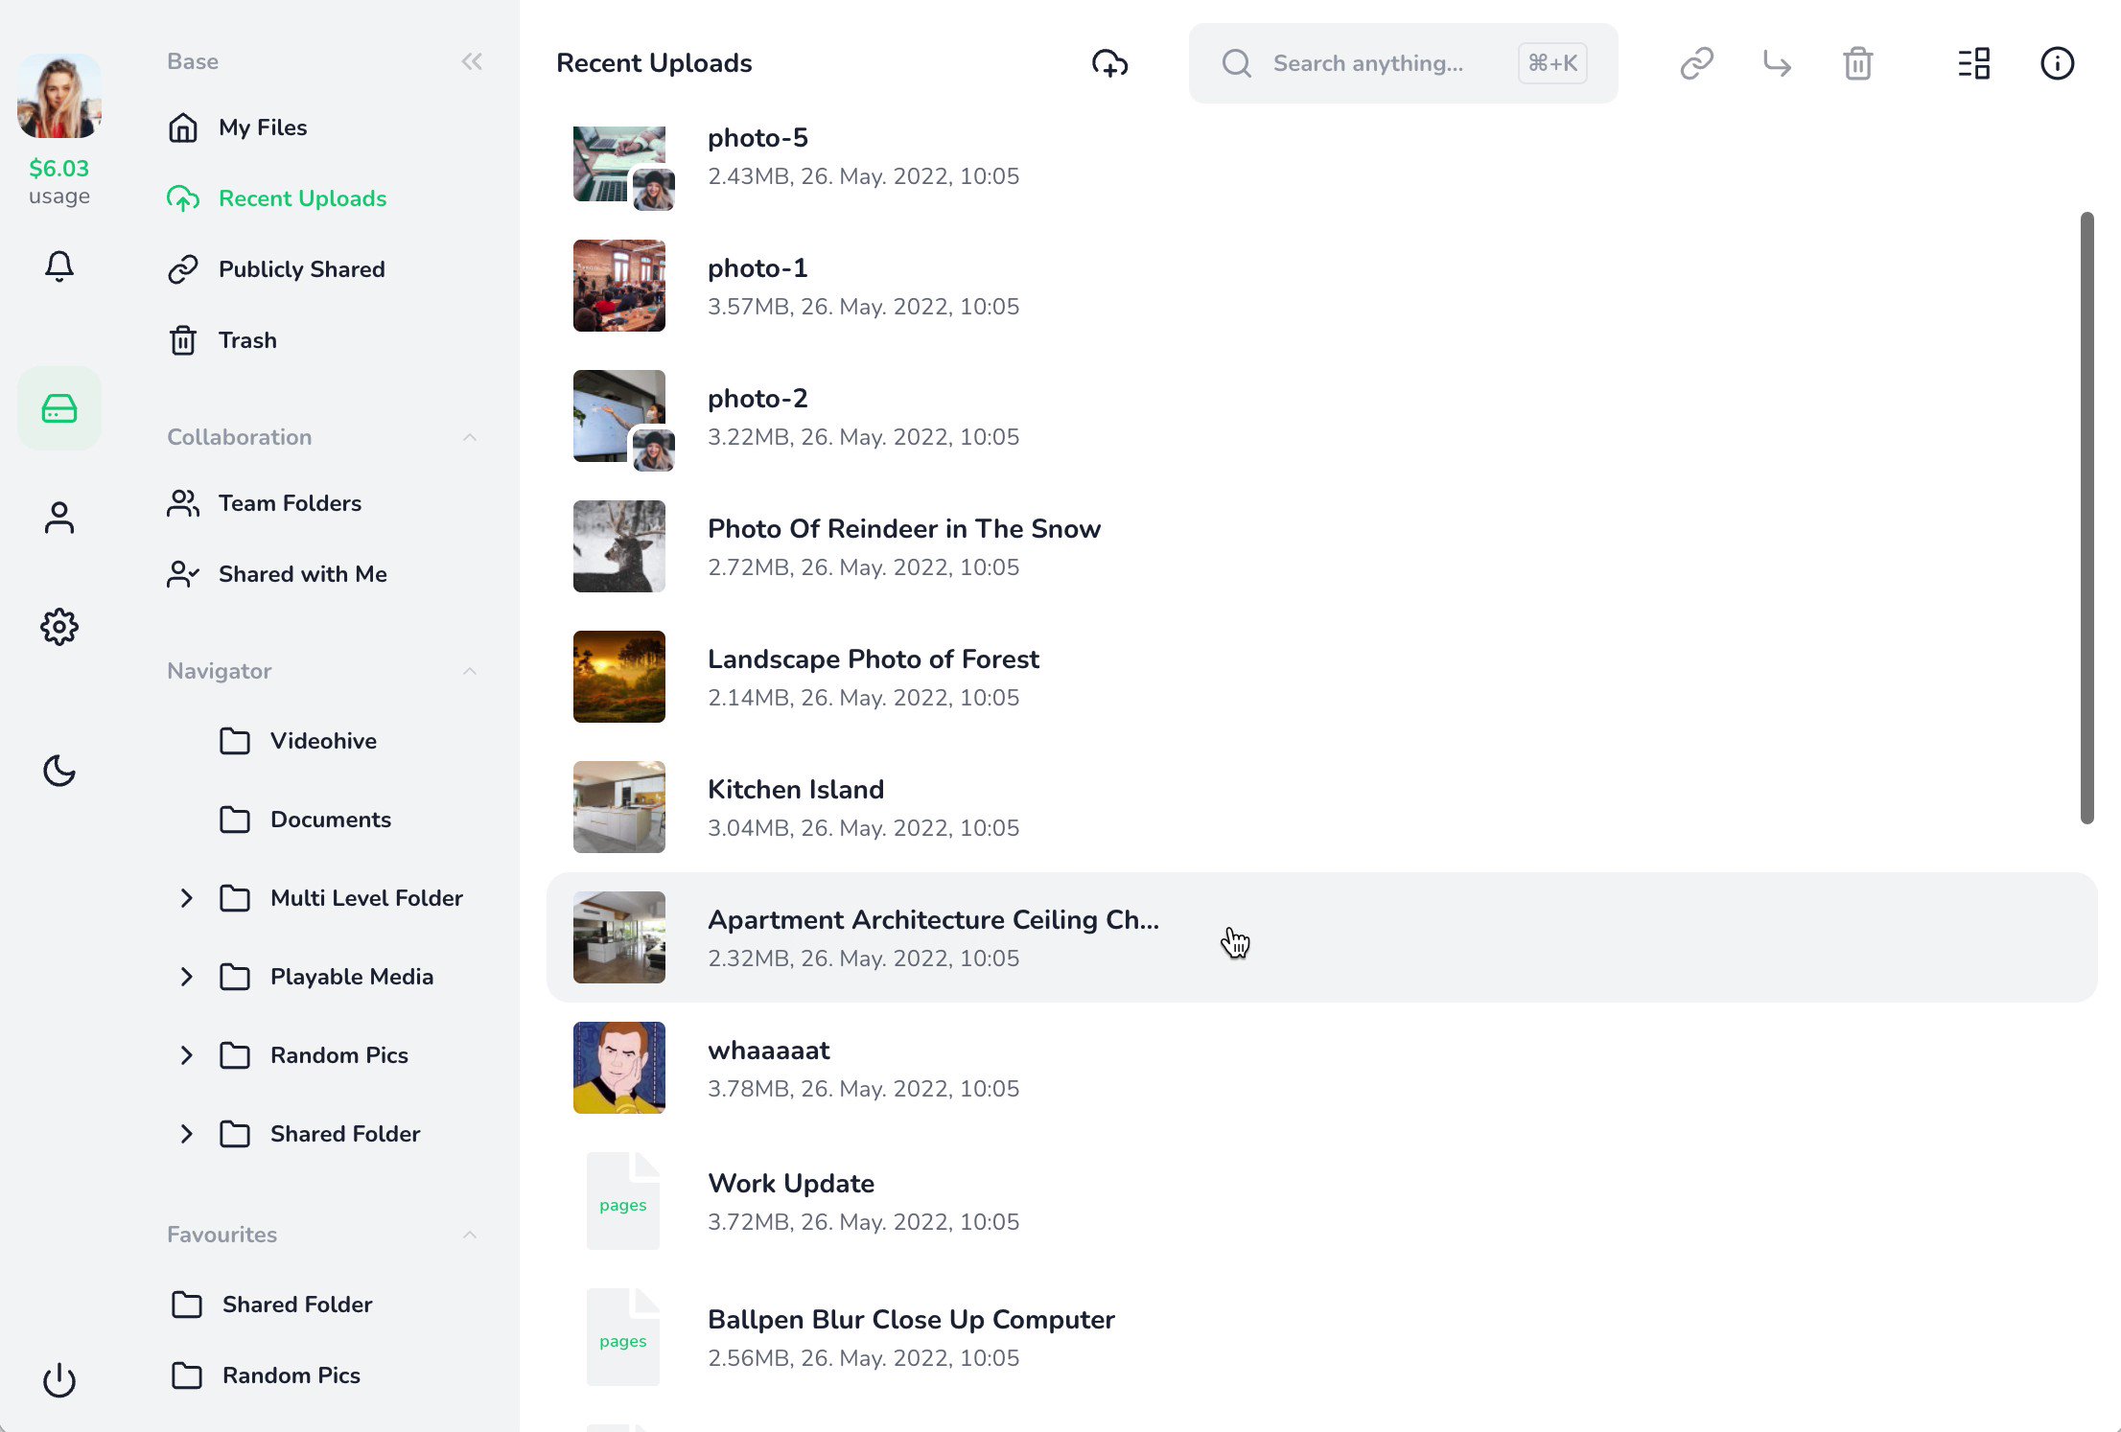Go to My Files
Image resolution: width=2121 pixels, height=1432 pixels.
pos(262,127)
